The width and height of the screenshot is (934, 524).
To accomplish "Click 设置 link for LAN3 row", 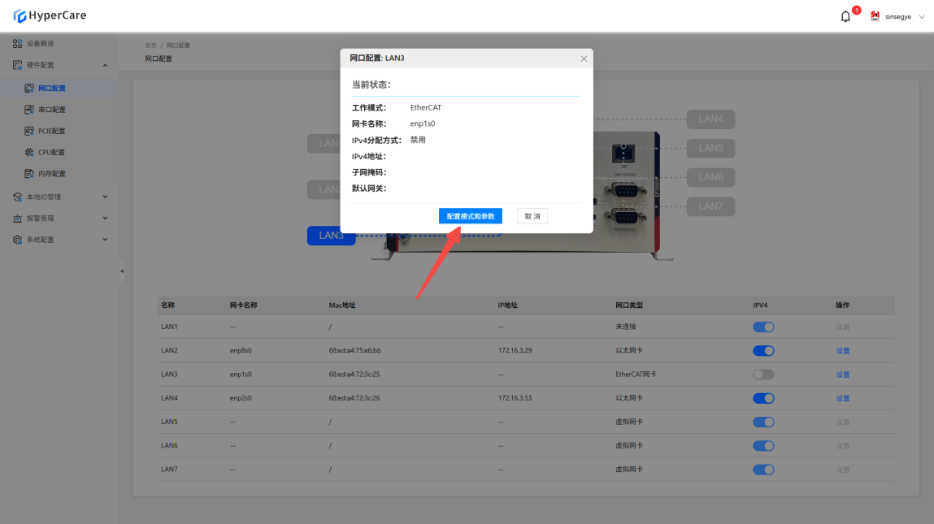I will pyautogui.click(x=842, y=375).
